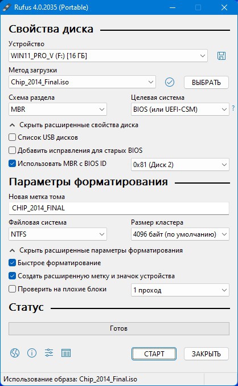Expand the Схема раздела MBR dropdown

[x=58, y=109]
